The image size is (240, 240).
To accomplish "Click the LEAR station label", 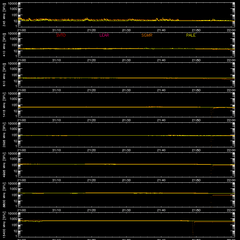I will click(x=104, y=35).
